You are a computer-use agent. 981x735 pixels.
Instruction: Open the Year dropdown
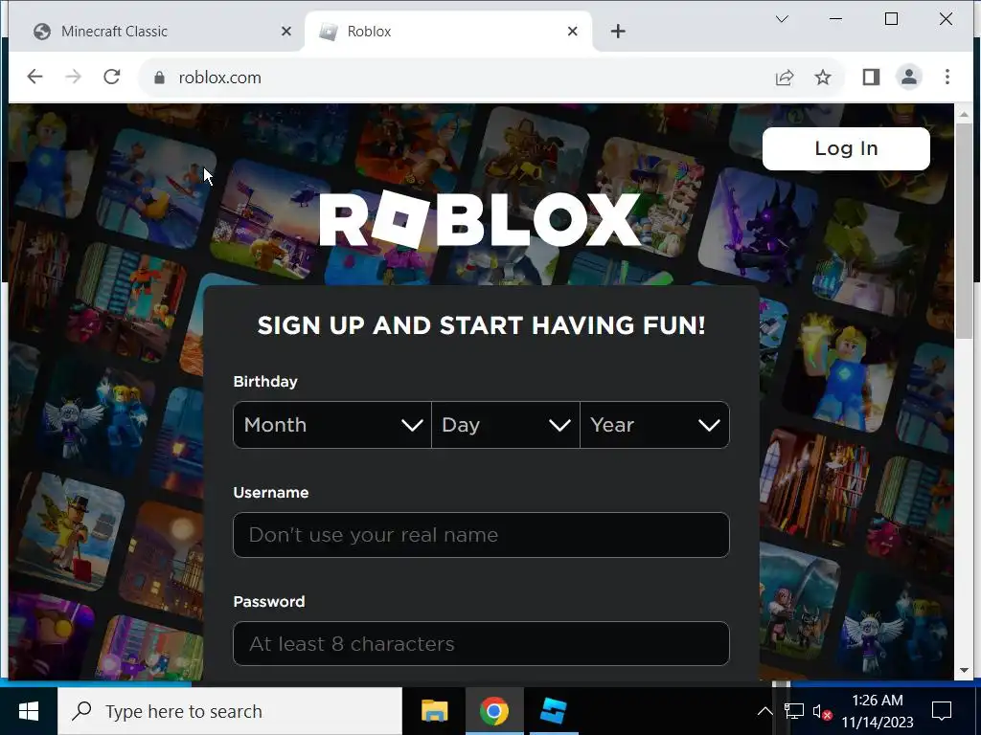pyautogui.click(x=654, y=425)
